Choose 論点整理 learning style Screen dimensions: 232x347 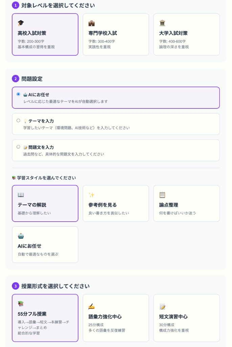coord(186,203)
